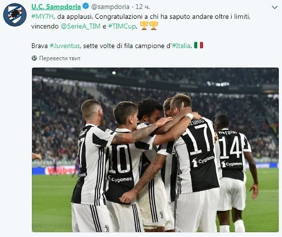The width and height of the screenshot is (282, 237).
Task: Open the Juventus players photo
Action: [155, 150]
